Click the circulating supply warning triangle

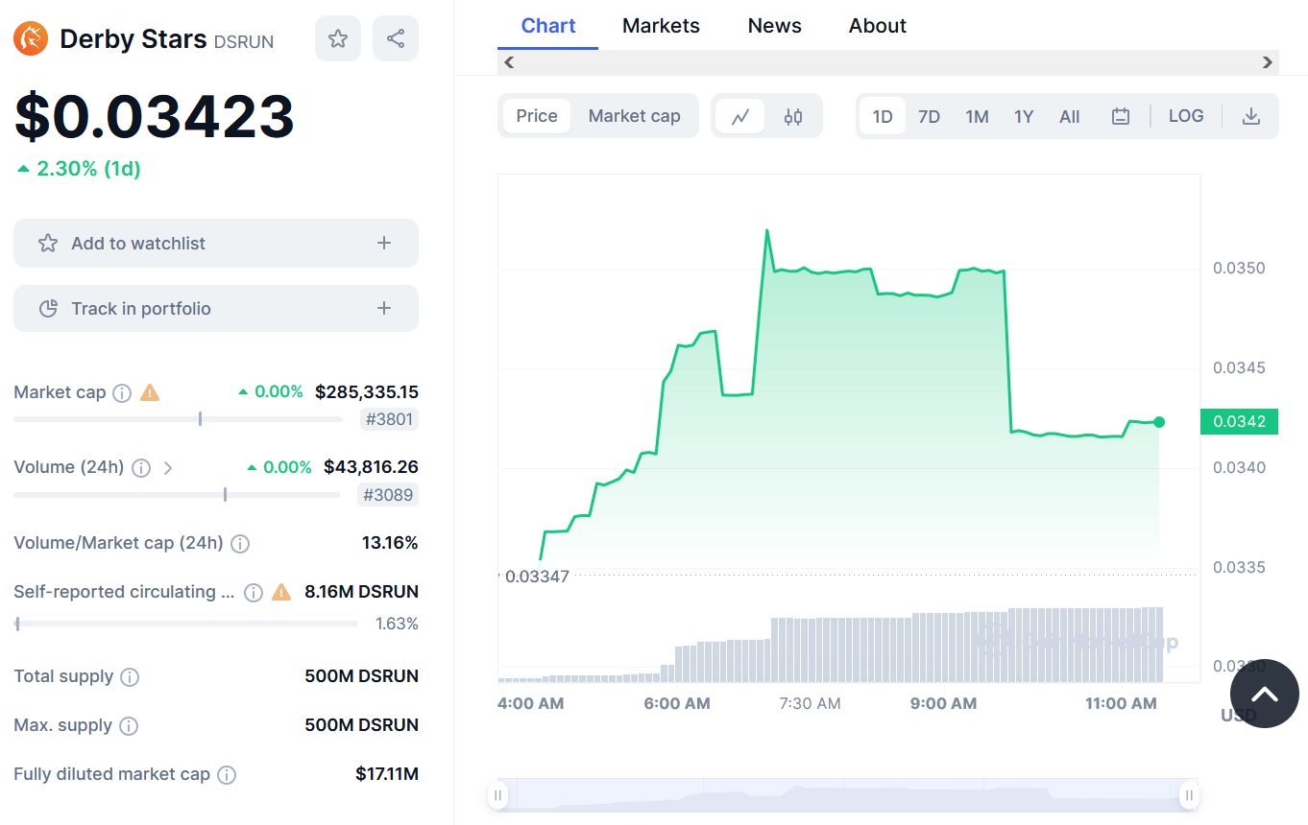pyautogui.click(x=281, y=592)
